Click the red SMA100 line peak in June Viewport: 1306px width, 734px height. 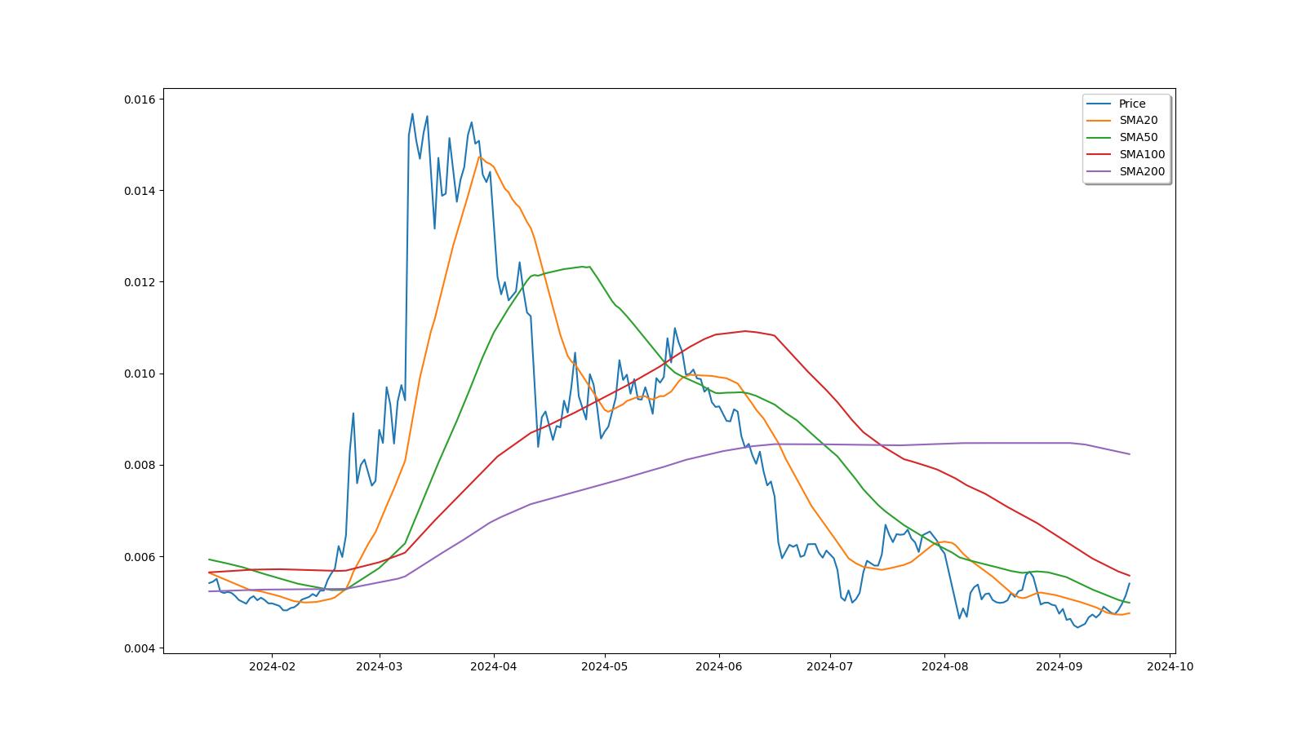click(745, 330)
